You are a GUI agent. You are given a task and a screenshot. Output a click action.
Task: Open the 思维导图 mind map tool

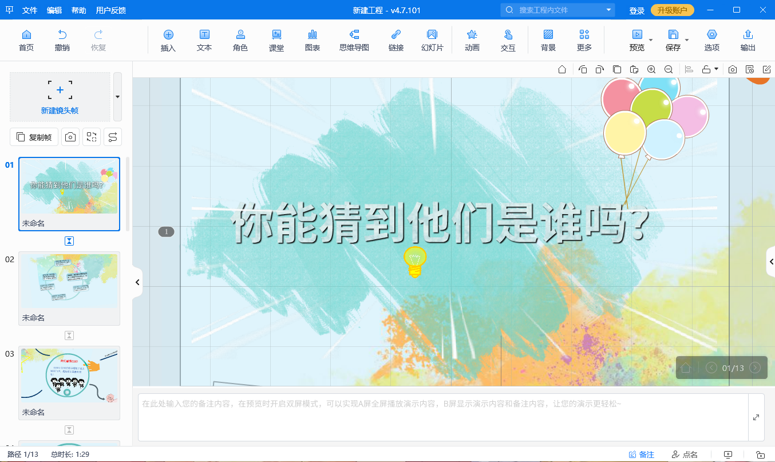tap(354, 41)
